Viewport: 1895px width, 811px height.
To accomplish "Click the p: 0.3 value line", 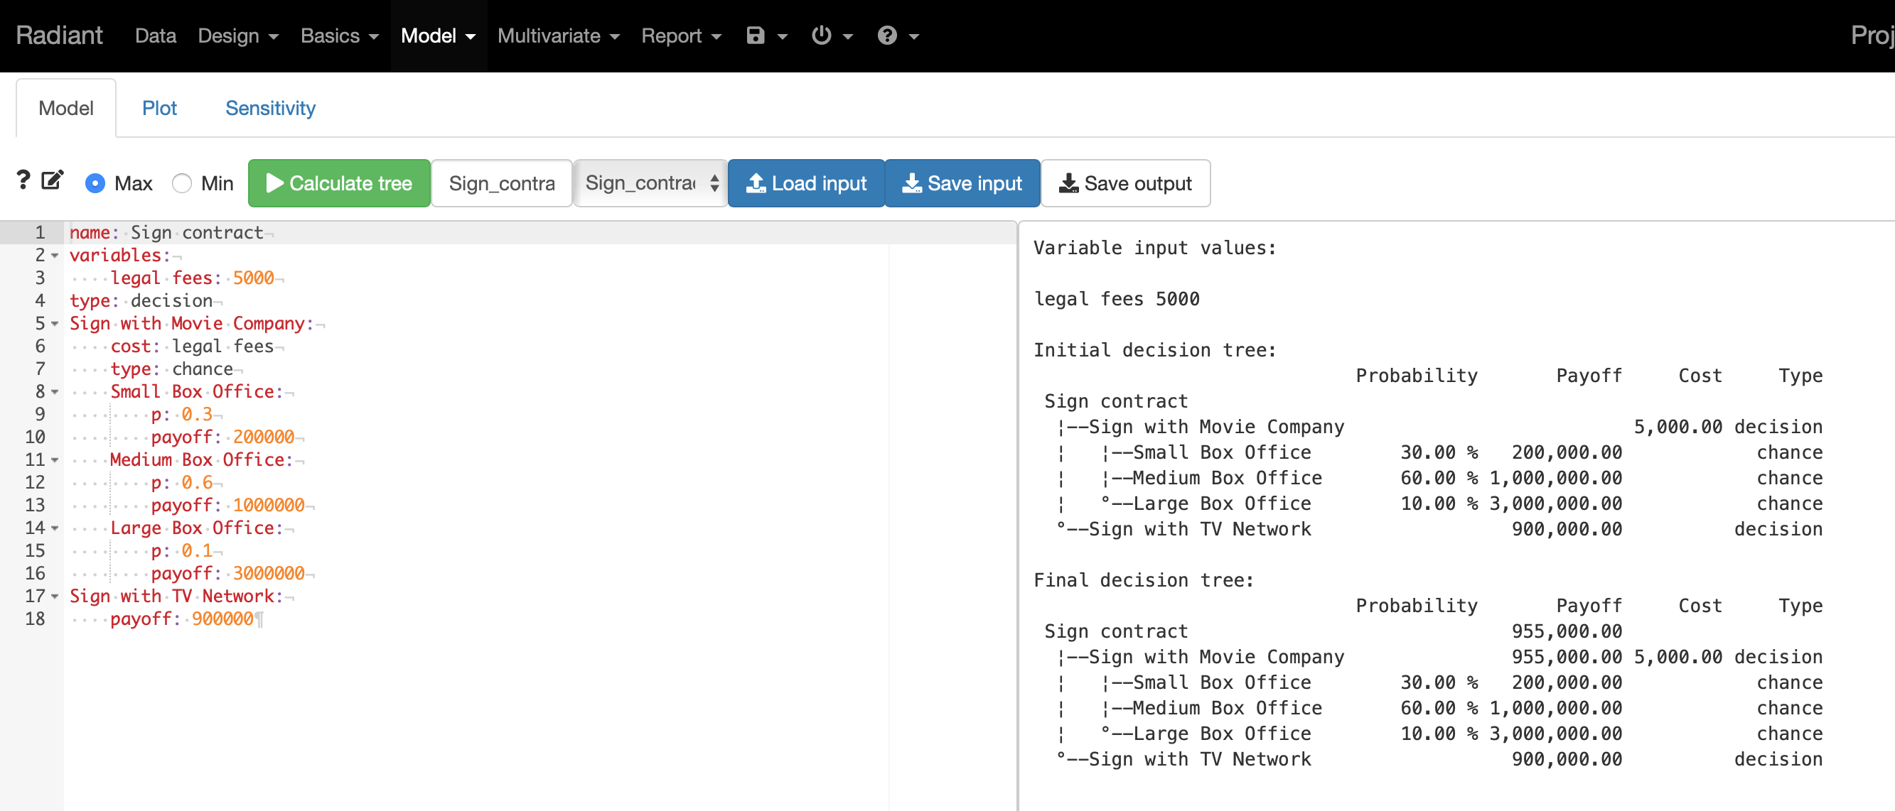I will [182, 415].
